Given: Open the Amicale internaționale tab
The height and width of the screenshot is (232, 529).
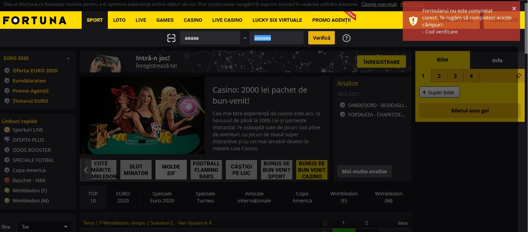Looking at the screenshot, I should pos(254,197).
